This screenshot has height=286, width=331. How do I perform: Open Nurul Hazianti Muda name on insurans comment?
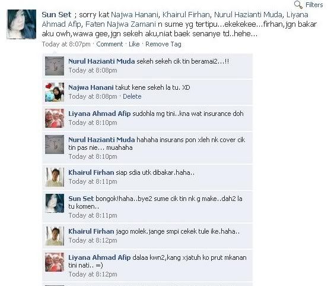click(x=101, y=140)
